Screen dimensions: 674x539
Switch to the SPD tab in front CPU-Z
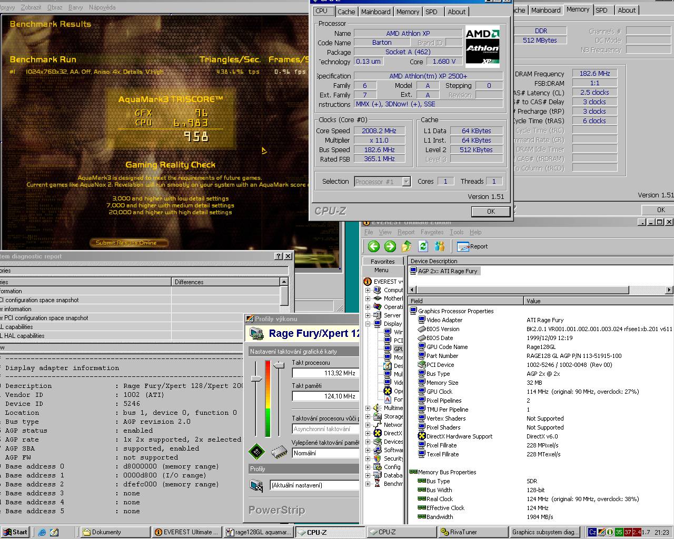click(431, 12)
